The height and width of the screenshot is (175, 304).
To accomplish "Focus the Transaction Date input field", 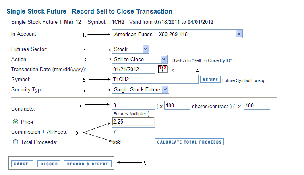I will pos(133,69).
